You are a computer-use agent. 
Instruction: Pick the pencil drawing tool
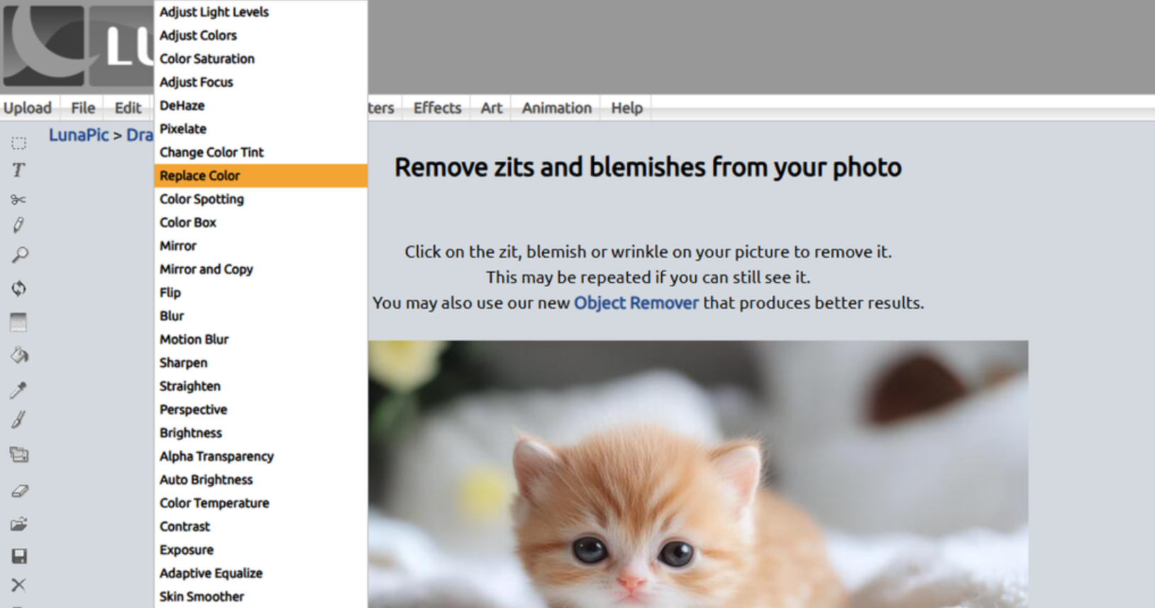(18, 225)
